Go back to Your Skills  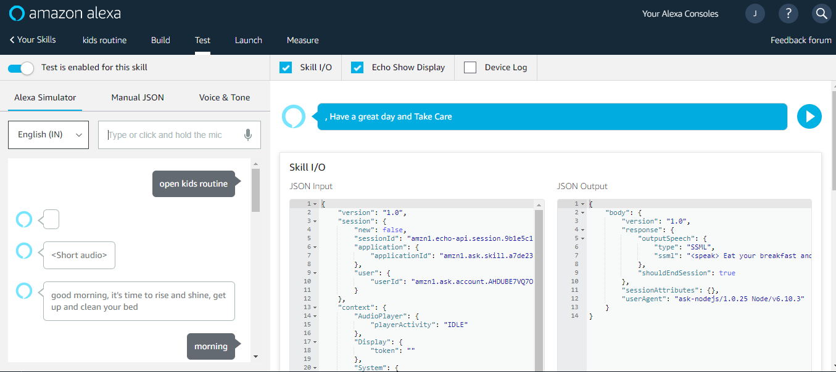point(33,39)
